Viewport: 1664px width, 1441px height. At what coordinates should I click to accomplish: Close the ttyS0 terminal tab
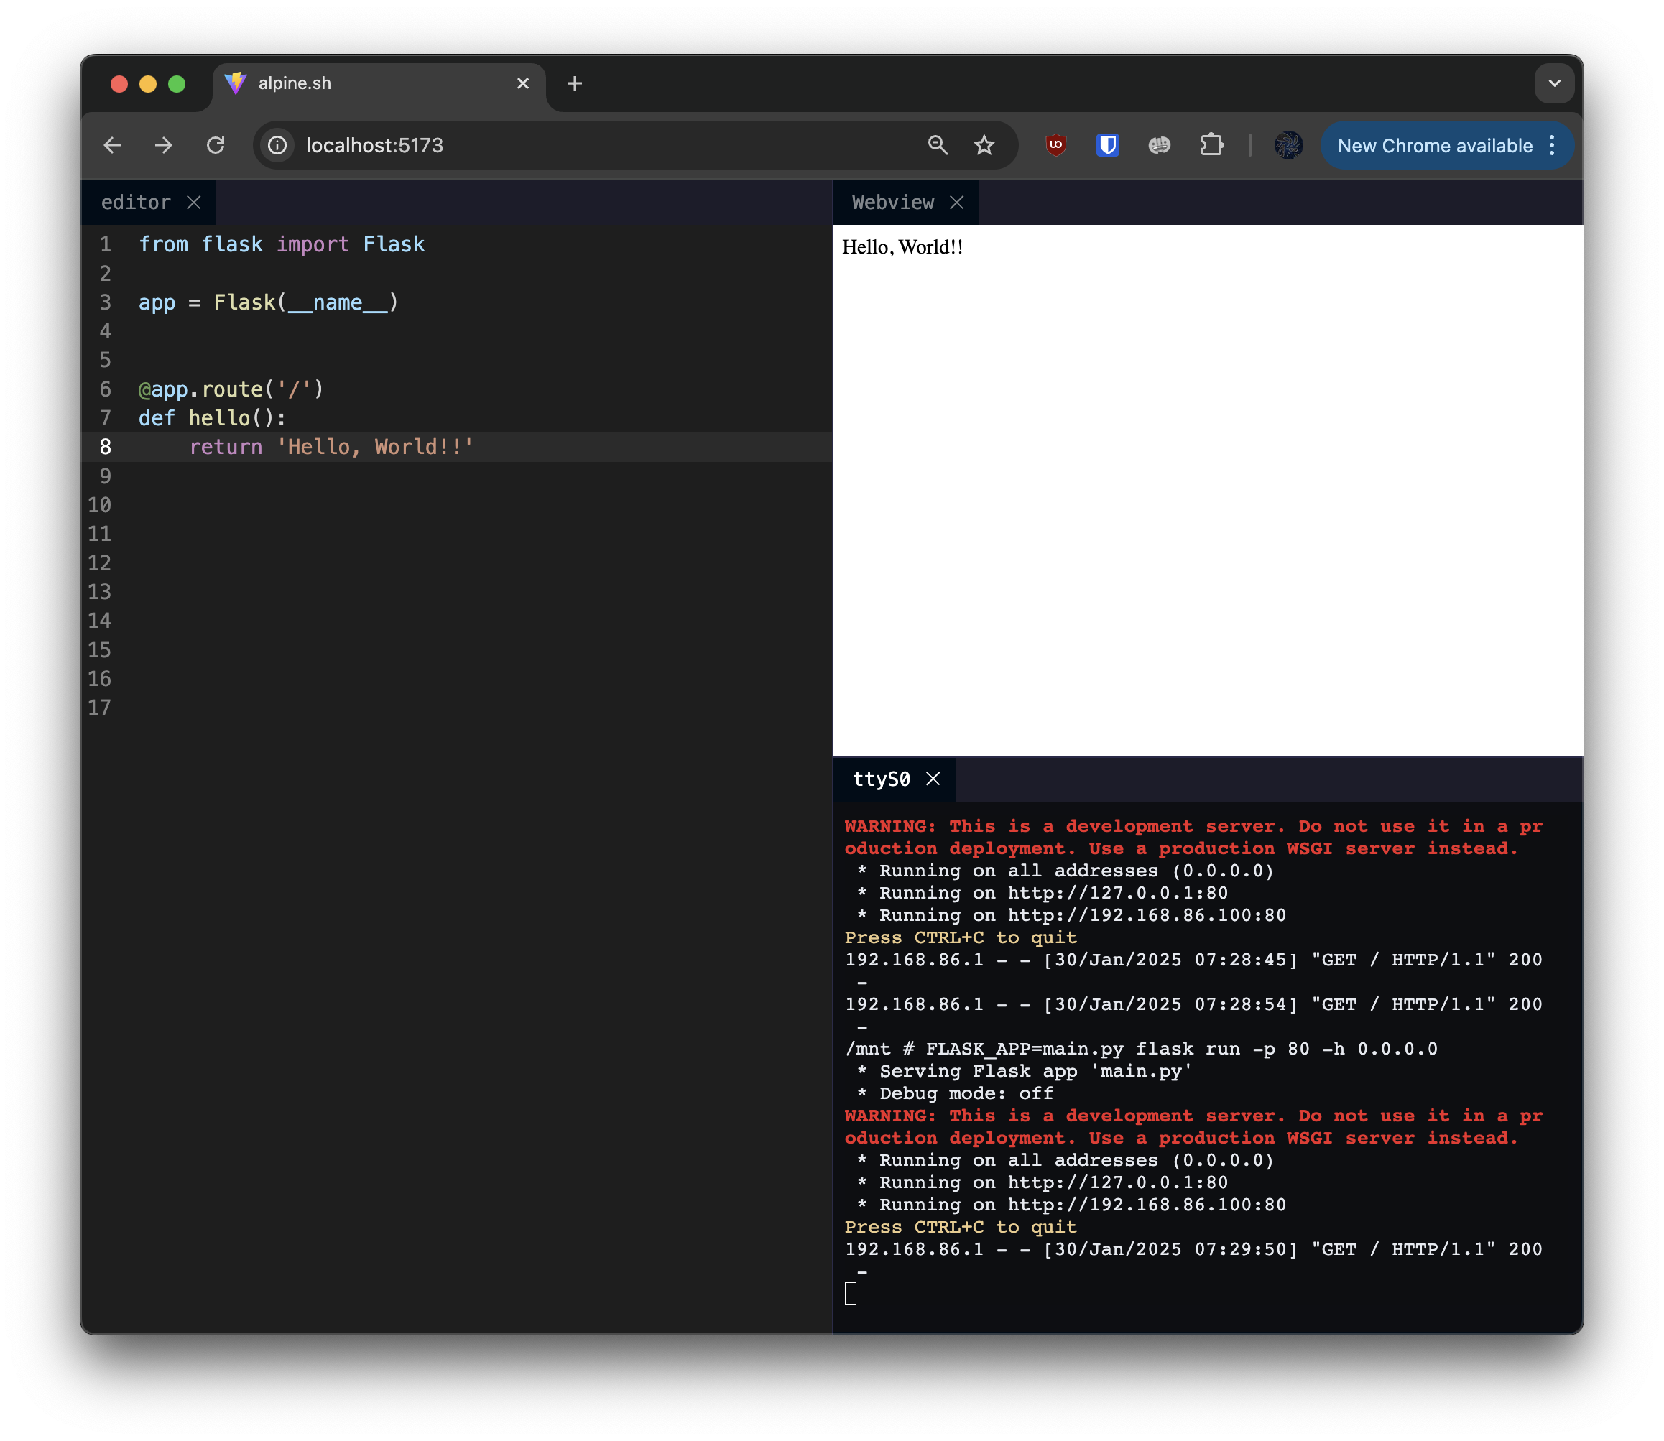[934, 777]
